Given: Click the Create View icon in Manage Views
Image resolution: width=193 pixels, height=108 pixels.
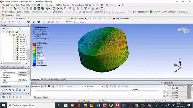Looking at the screenshot, I should (x=3, y=90).
